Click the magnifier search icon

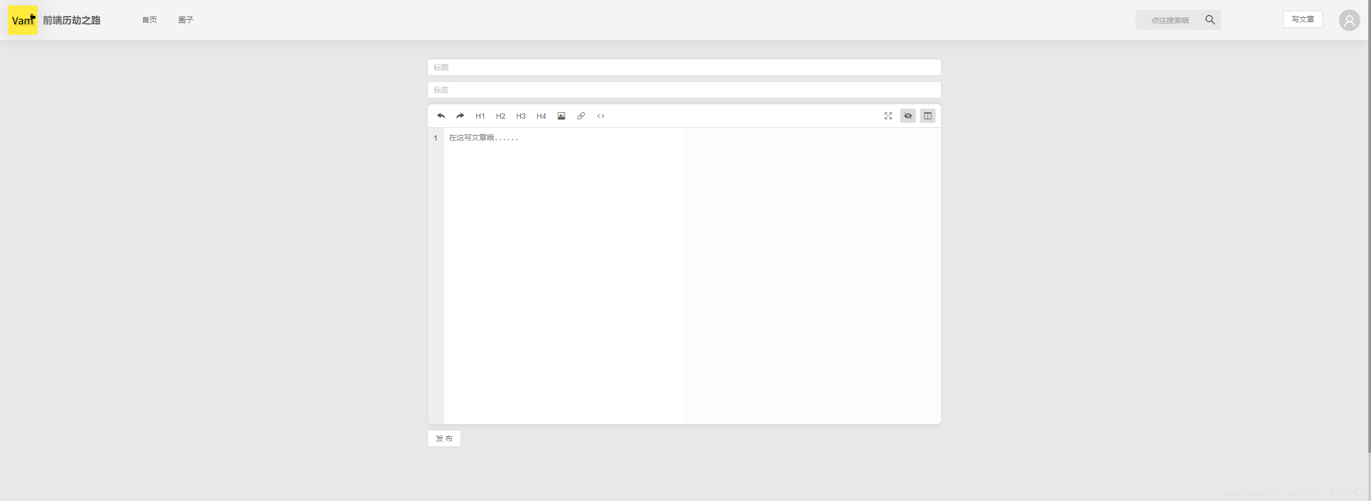[x=1210, y=20]
